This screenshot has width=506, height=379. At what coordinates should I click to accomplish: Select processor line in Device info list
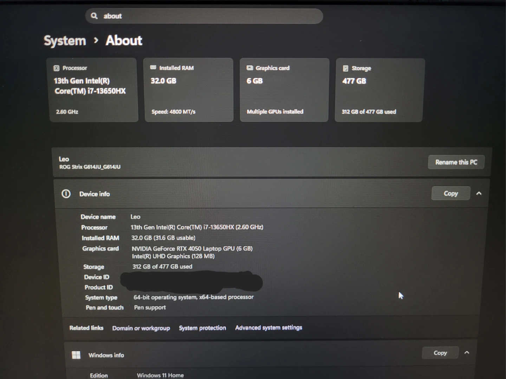point(197,227)
